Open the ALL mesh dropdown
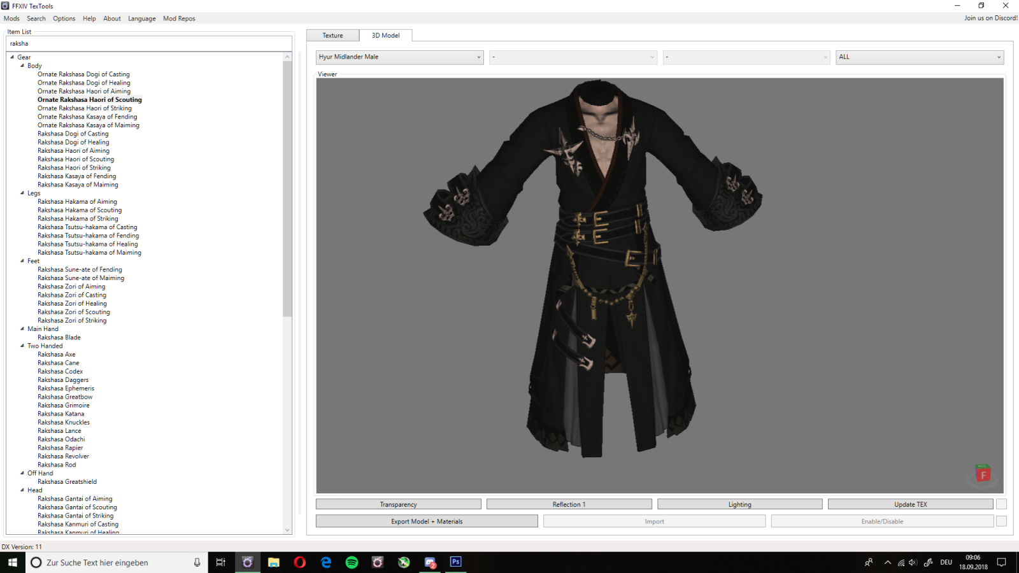 920,57
